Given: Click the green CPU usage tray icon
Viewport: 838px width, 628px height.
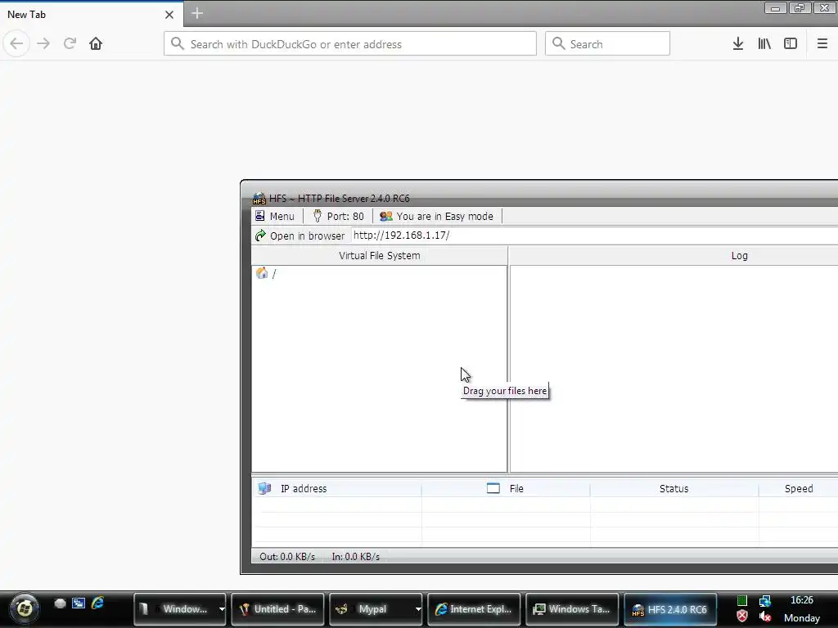Looking at the screenshot, I should click(741, 601).
